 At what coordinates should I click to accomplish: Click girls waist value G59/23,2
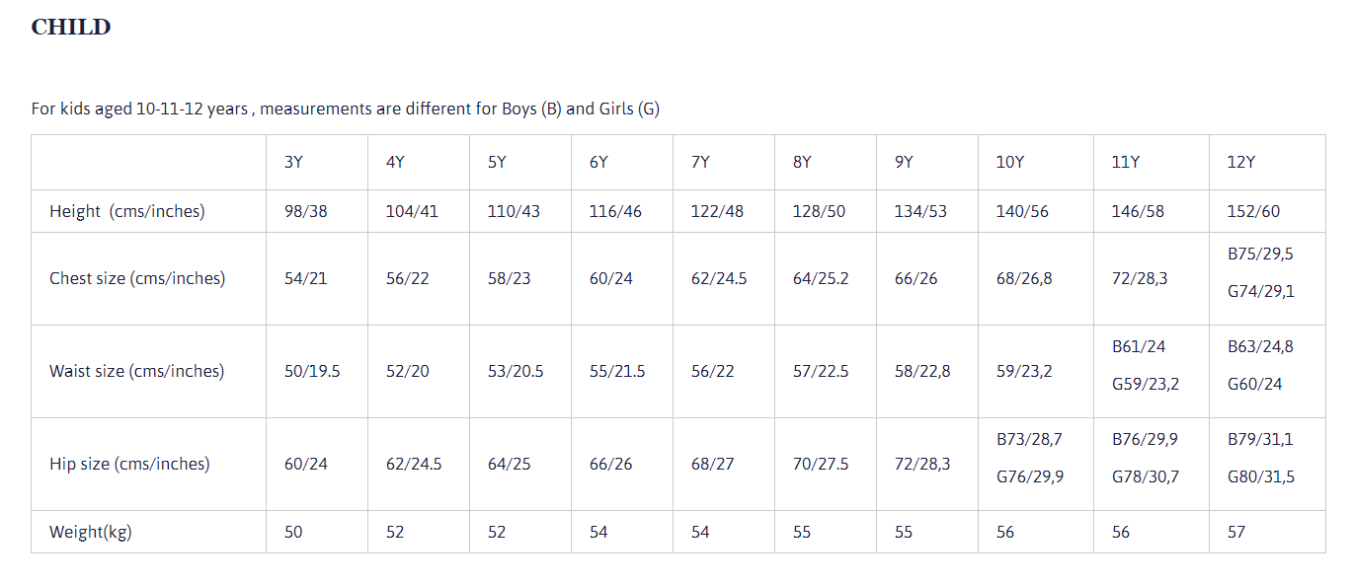pos(1146,384)
